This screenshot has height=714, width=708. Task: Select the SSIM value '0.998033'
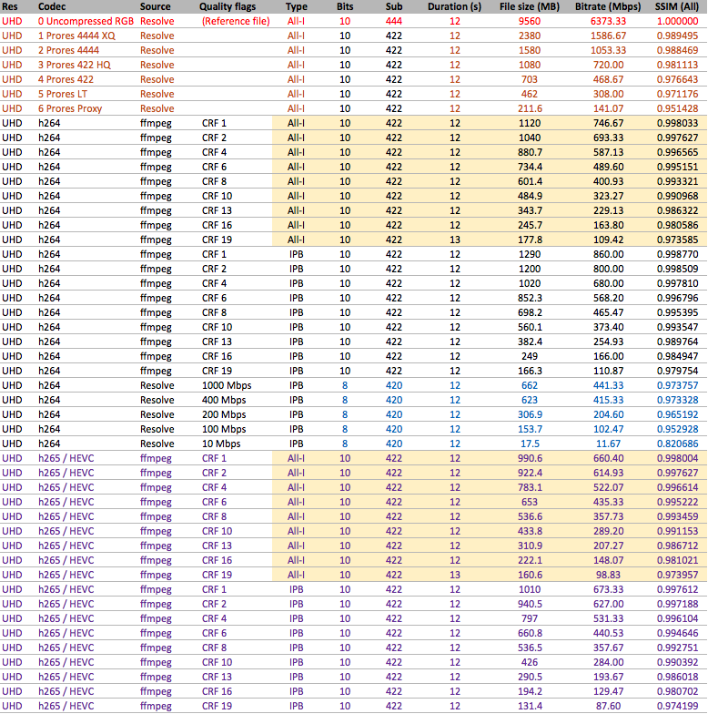677,124
